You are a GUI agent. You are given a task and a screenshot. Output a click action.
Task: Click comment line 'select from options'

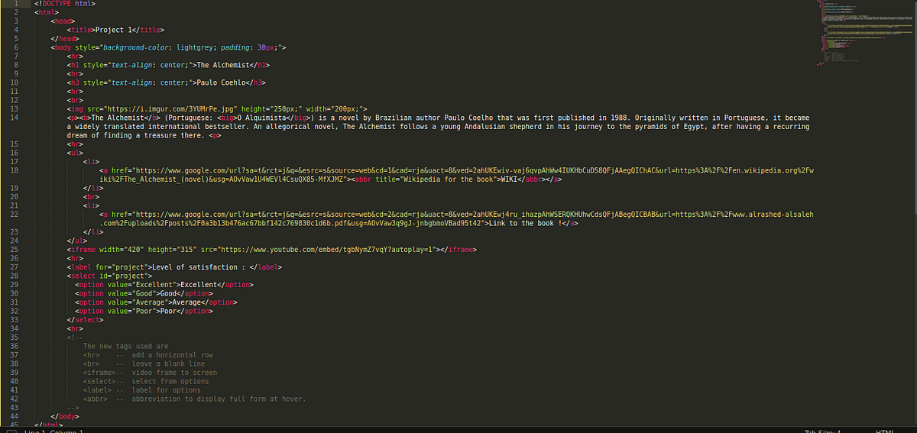point(170,381)
